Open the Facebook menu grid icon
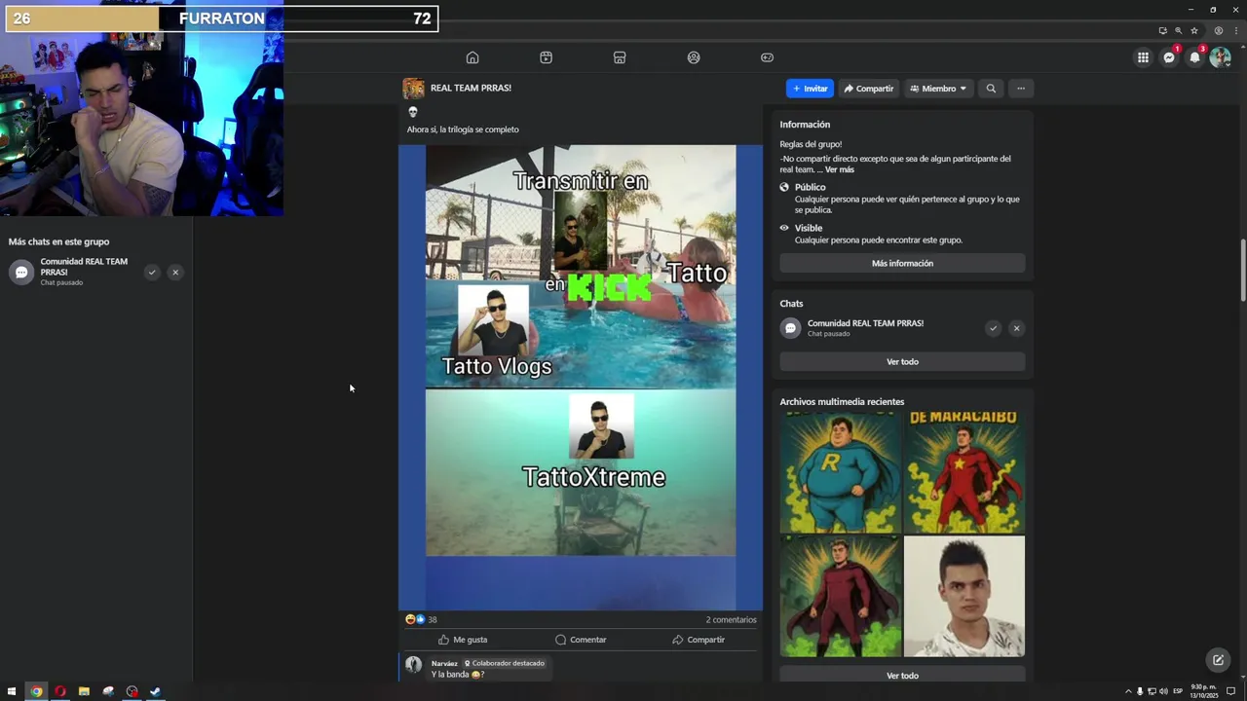 point(1143,57)
